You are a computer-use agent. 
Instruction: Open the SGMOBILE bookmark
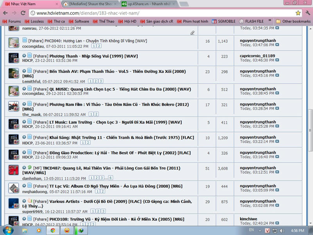pyautogui.click(x=224, y=22)
